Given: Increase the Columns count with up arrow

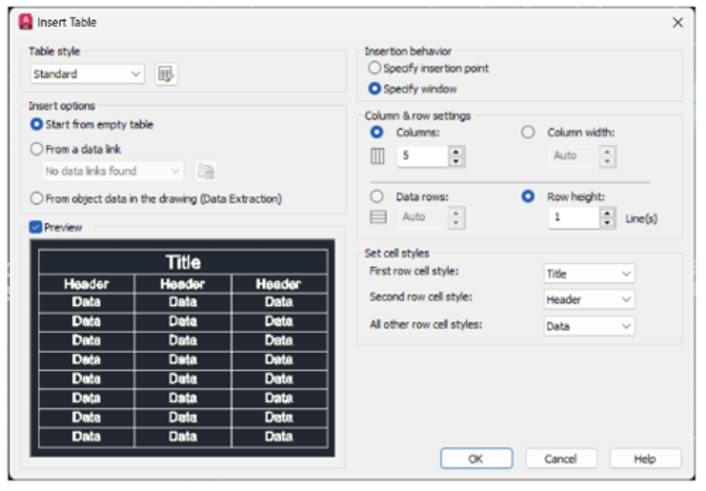Looking at the screenshot, I should (456, 151).
